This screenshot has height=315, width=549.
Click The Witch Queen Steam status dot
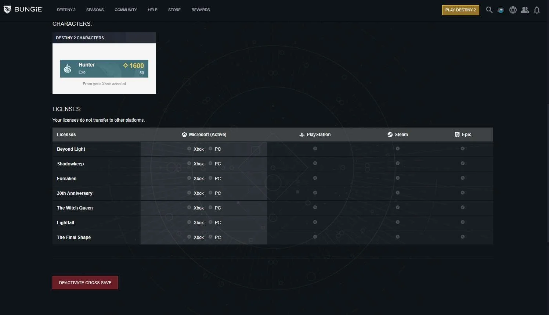click(398, 207)
